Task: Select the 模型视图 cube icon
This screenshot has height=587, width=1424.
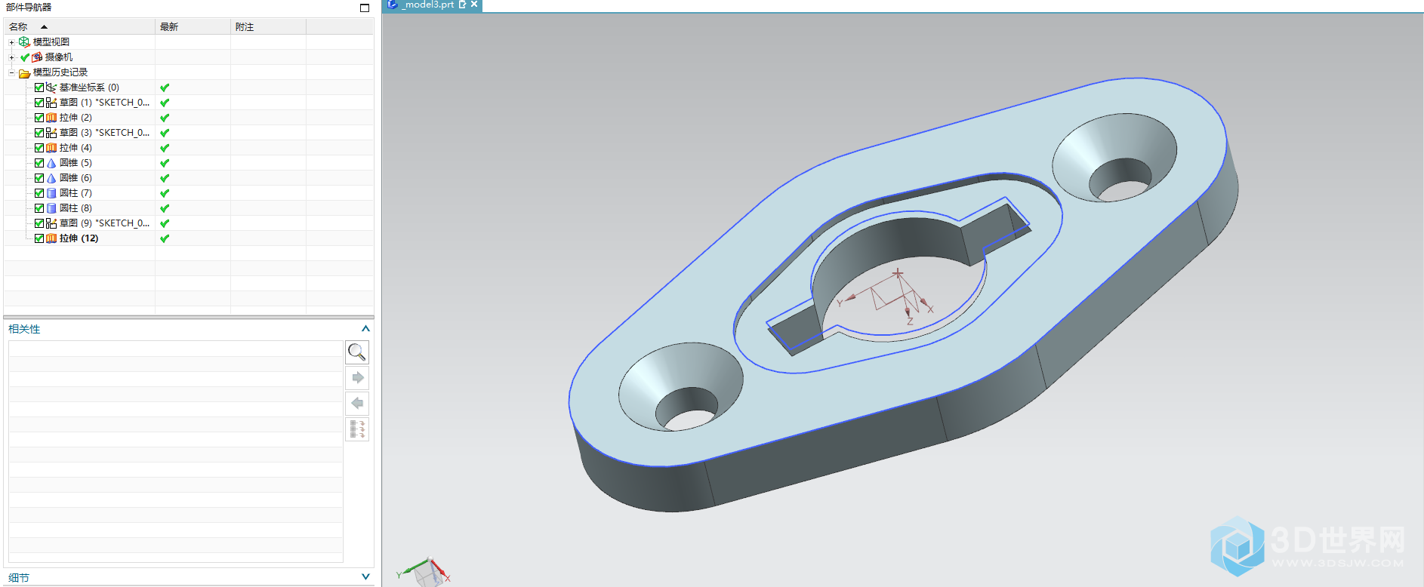Action: tap(24, 42)
